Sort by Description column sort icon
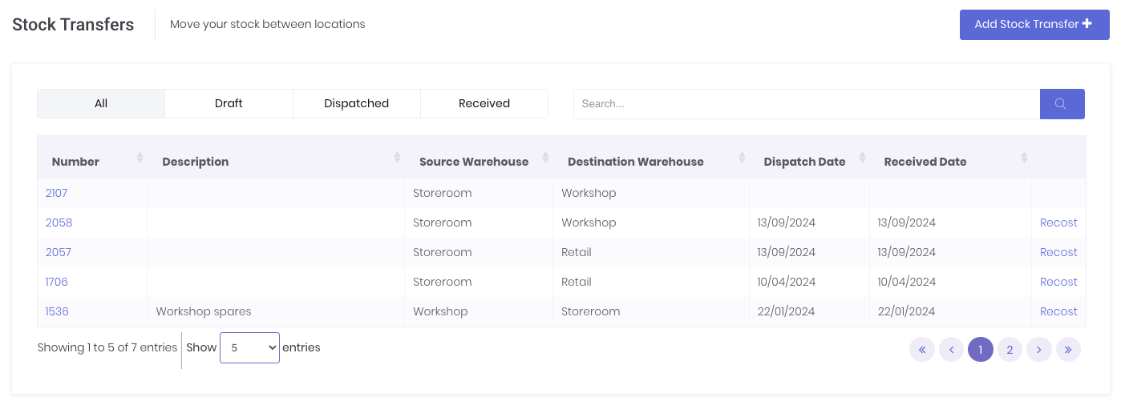1121x401 pixels. click(x=397, y=158)
